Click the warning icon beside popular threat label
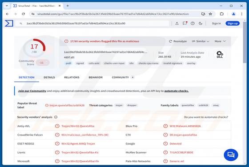Image resolution: width=249 pixels, height=167 pixels. [47, 105]
